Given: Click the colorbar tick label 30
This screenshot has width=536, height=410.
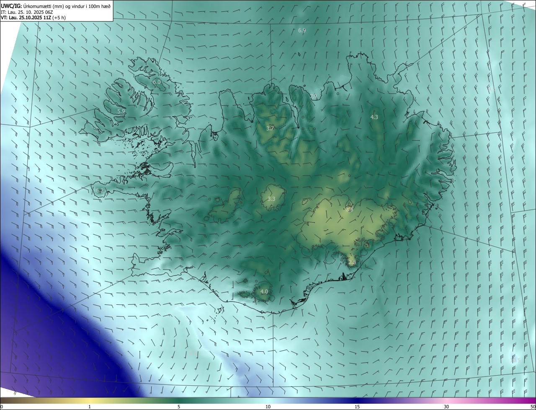Looking at the screenshot, I should [446, 407].
